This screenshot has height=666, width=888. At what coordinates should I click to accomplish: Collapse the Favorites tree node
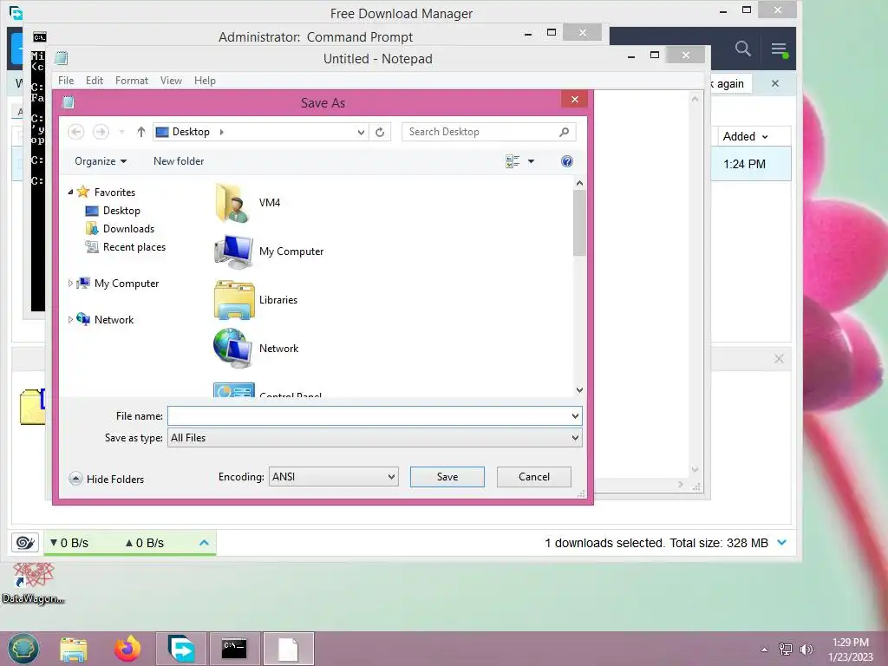pos(70,192)
